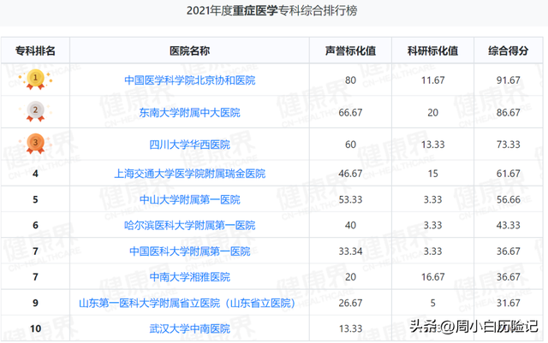Select the 综合得分 value 73.33

[508, 145]
